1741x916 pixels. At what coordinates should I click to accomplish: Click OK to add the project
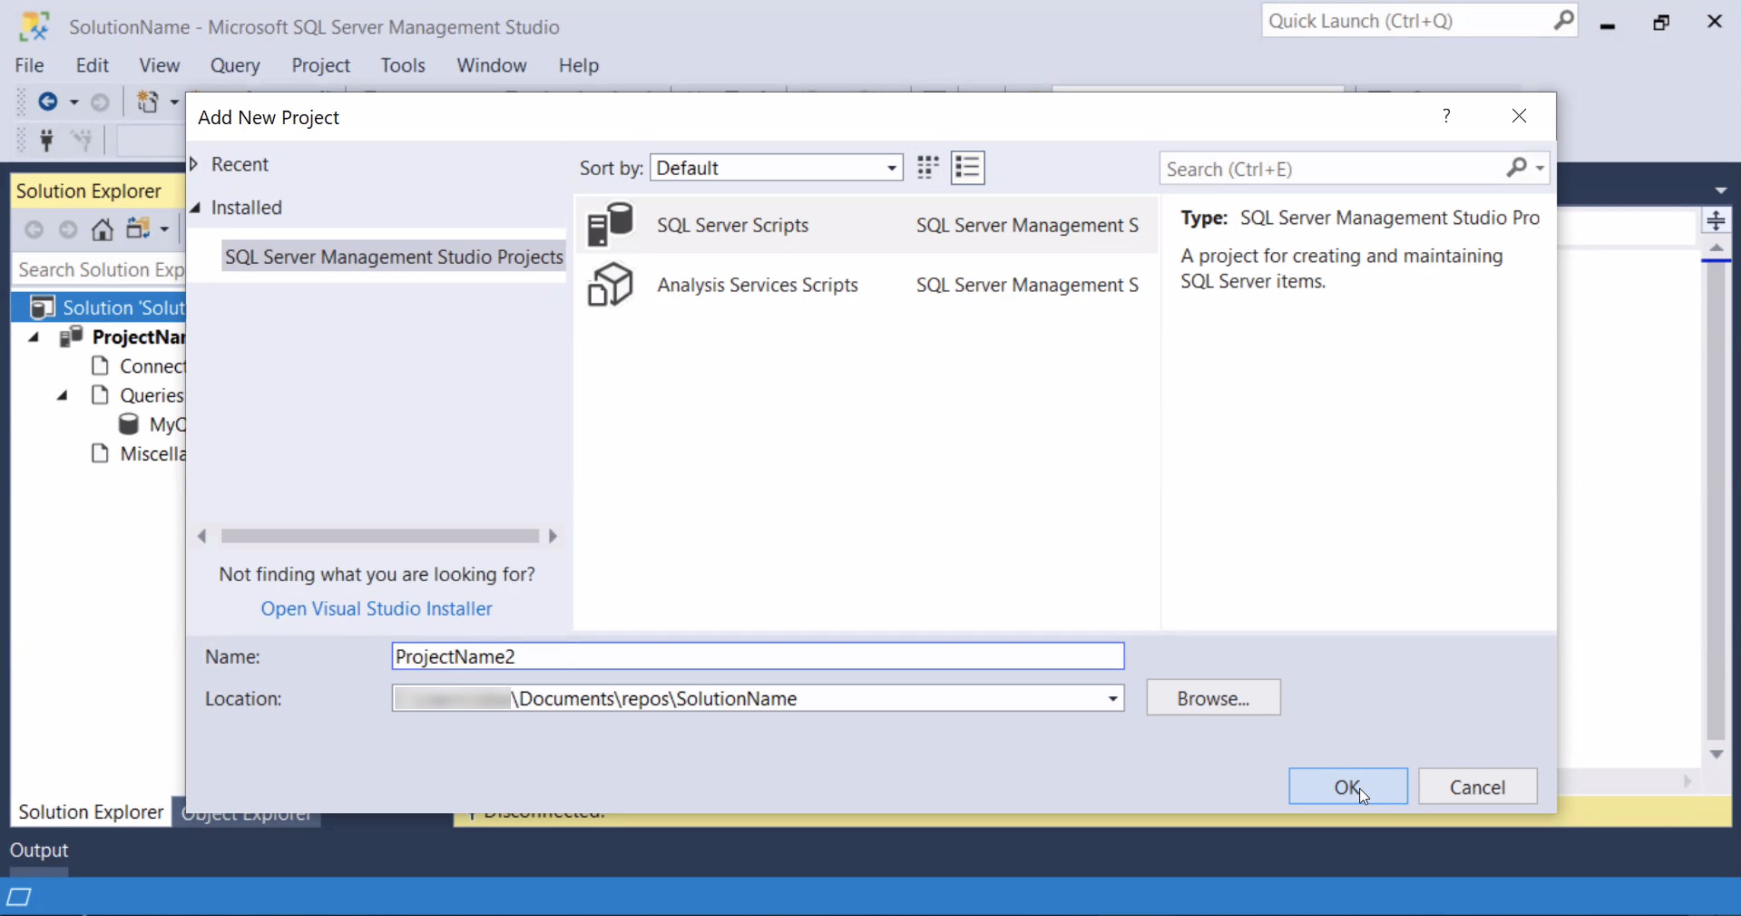pos(1349,786)
